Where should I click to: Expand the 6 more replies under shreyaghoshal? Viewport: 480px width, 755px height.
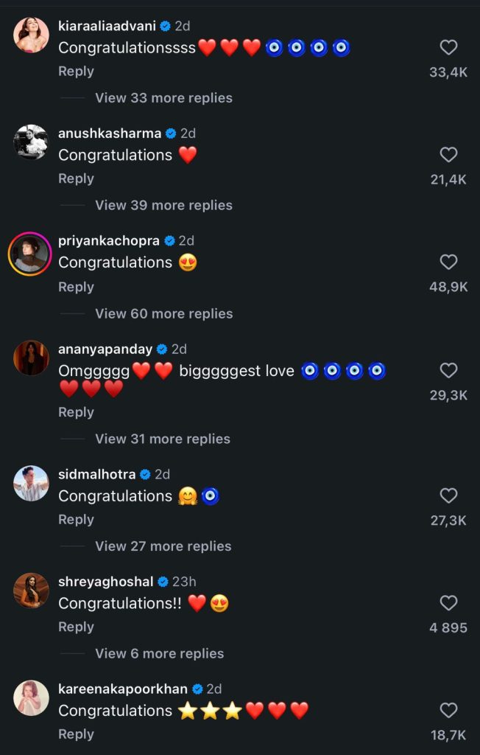coord(159,653)
